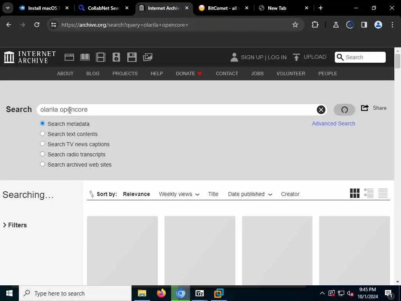Open the Internet Archive home logo
The width and height of the screenshot is (401, 301).
[x=30, y=57]
